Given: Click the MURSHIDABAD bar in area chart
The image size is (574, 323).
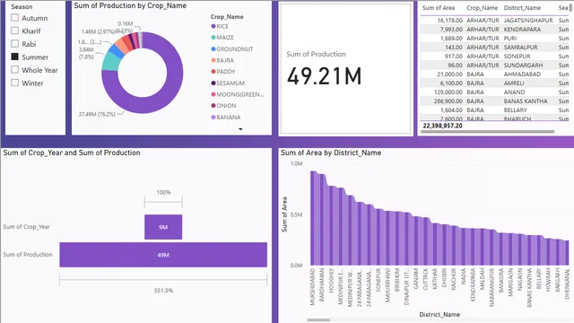Looking at the screenshot, I should pos(313,218).
